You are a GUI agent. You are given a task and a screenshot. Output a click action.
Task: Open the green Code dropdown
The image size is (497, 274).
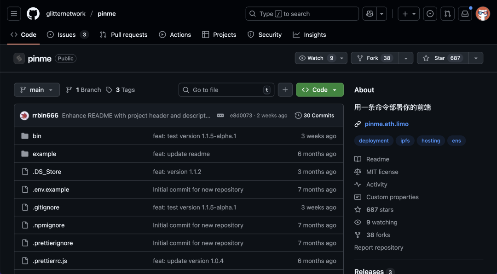319,89
